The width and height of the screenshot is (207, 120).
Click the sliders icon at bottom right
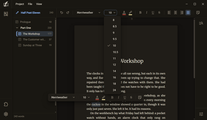(x=201, y=114)
